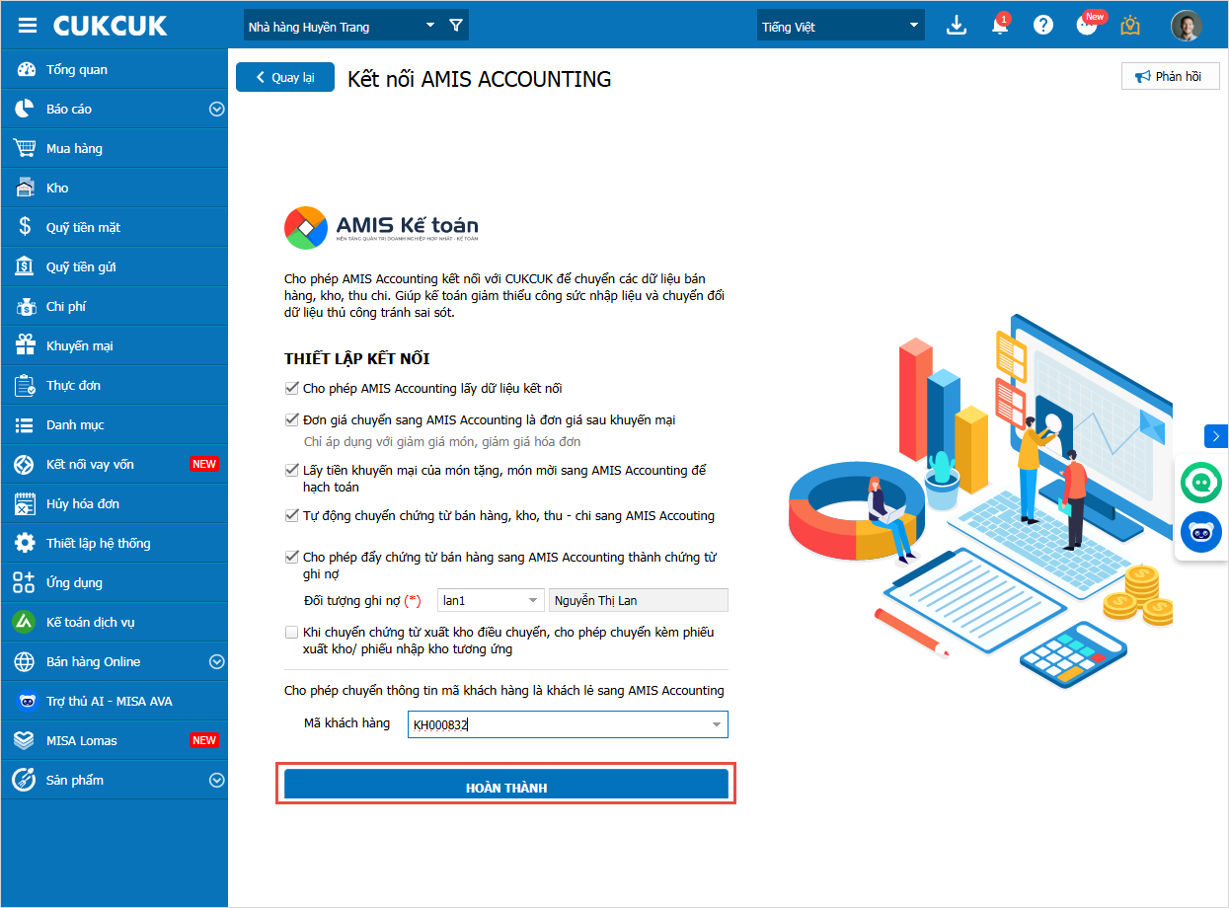Viewport: 1229px width, 908px height.
Task: Click the Tổng quan palette icon
Action: (25, 69)
